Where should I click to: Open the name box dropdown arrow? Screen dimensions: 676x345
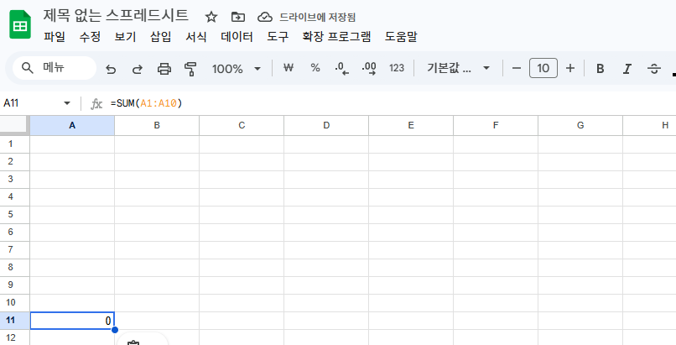tap(67, 103)
